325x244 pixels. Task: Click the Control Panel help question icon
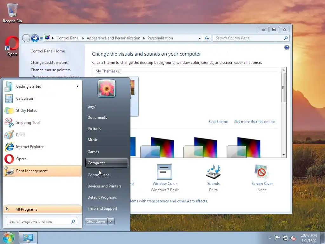click(287, 48)
